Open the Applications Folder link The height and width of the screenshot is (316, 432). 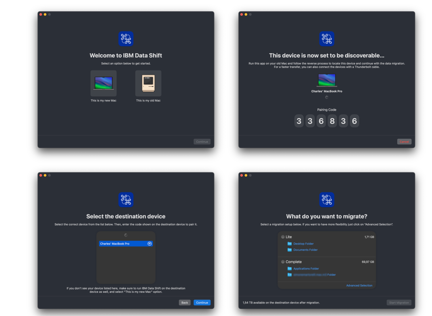pyautogui.click(x=306, y=268)
